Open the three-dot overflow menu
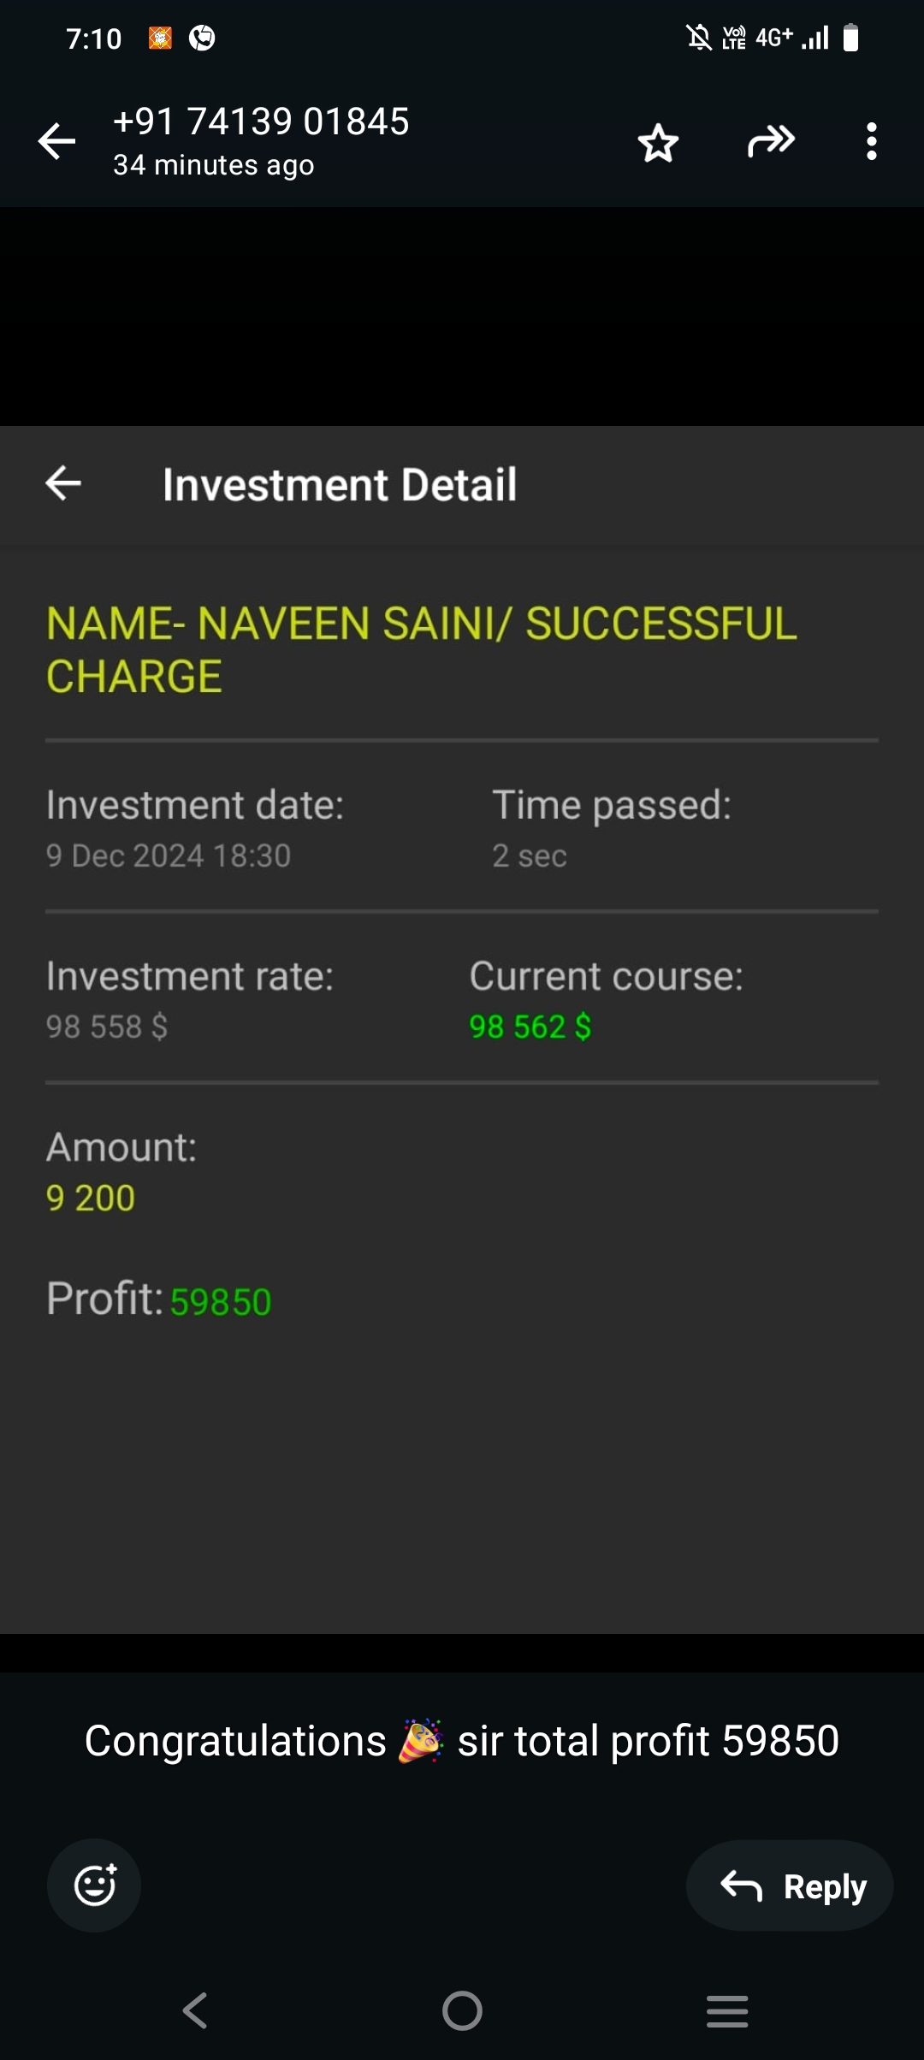 click(x=871, y=141)
